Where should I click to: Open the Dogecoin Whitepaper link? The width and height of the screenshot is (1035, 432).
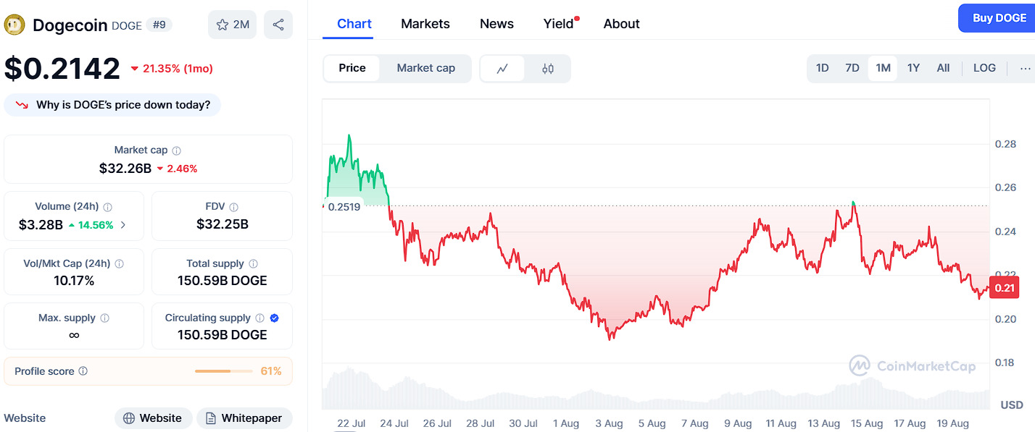[244, 418]
